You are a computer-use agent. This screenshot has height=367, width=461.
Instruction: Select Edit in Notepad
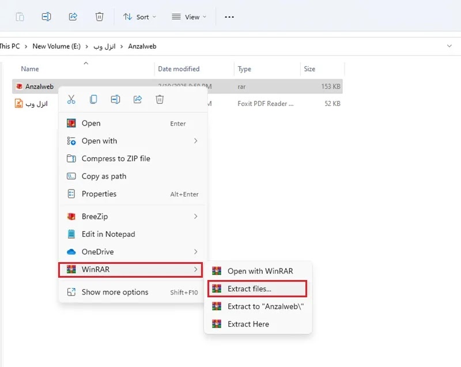133,234
